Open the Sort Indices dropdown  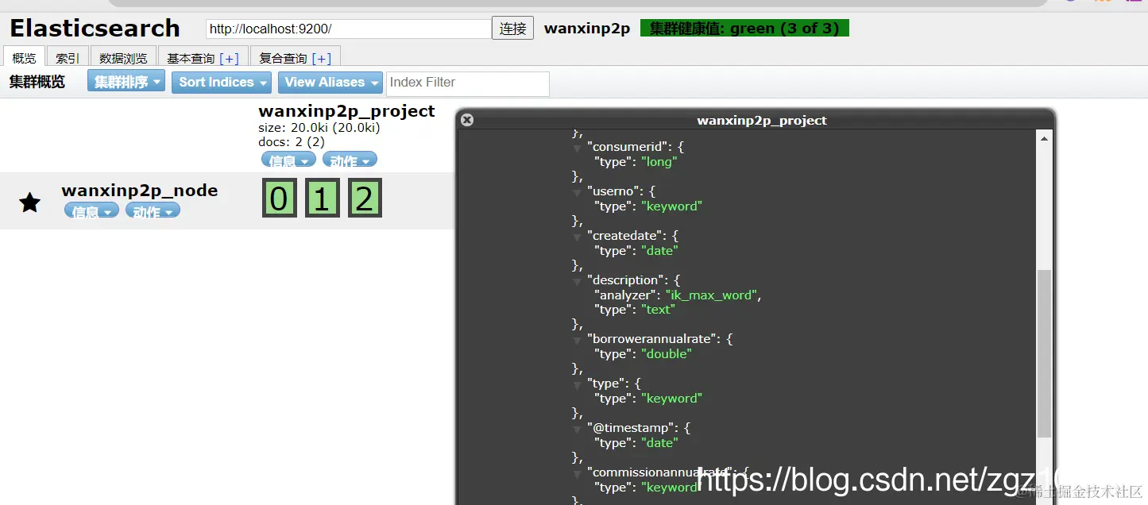(222, 82)
